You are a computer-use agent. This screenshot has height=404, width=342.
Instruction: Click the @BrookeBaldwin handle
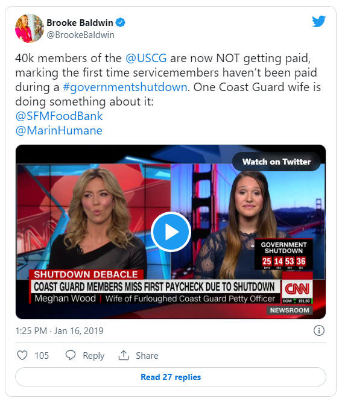[x=80, y=35]
